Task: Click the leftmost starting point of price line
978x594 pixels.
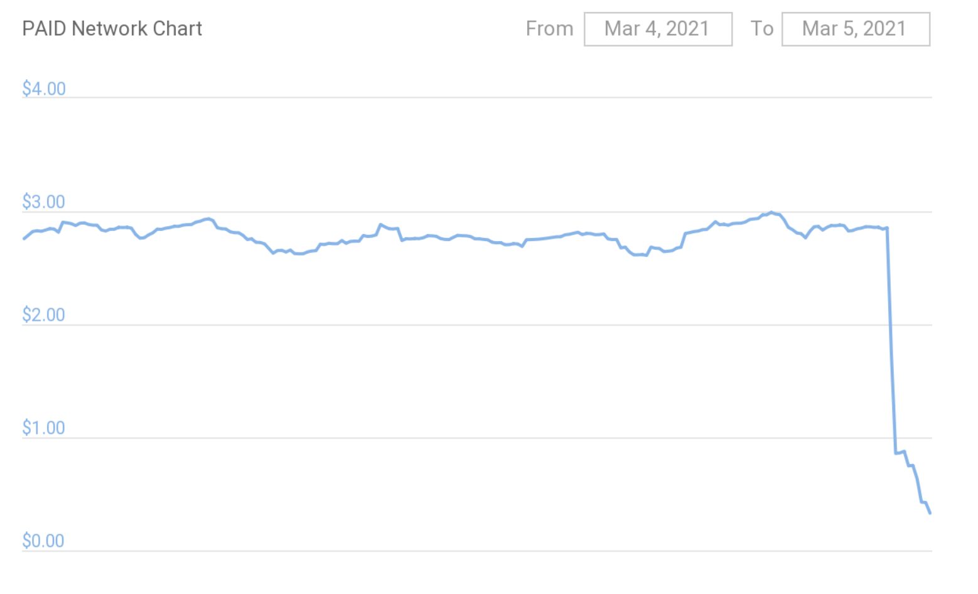Action: point(24,239)
